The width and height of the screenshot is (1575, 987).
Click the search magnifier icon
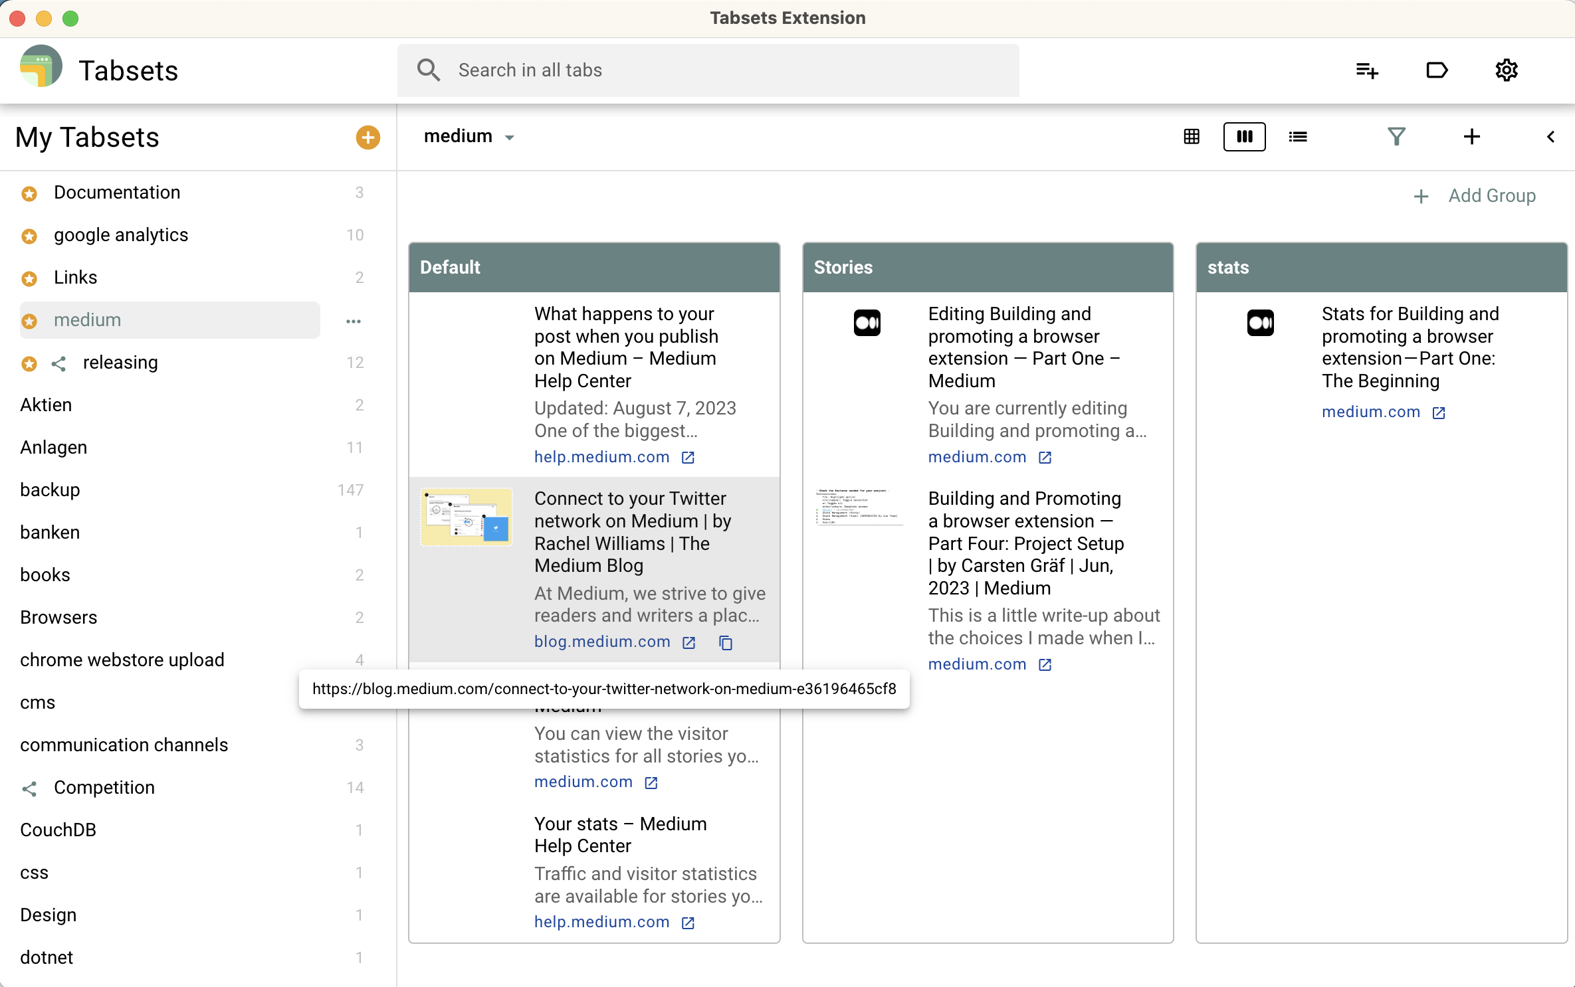tap(429, 70)
